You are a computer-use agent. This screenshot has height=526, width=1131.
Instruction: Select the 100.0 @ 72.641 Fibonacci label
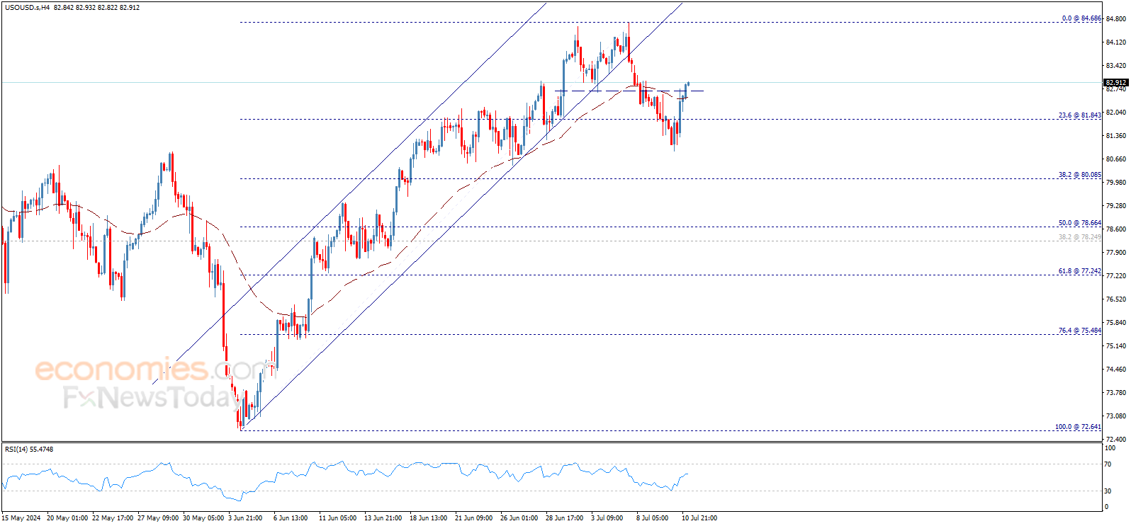tap(1079, 427)
